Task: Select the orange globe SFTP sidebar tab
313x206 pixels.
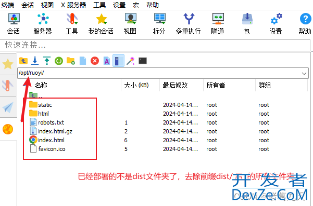Action: coord(8,129)
